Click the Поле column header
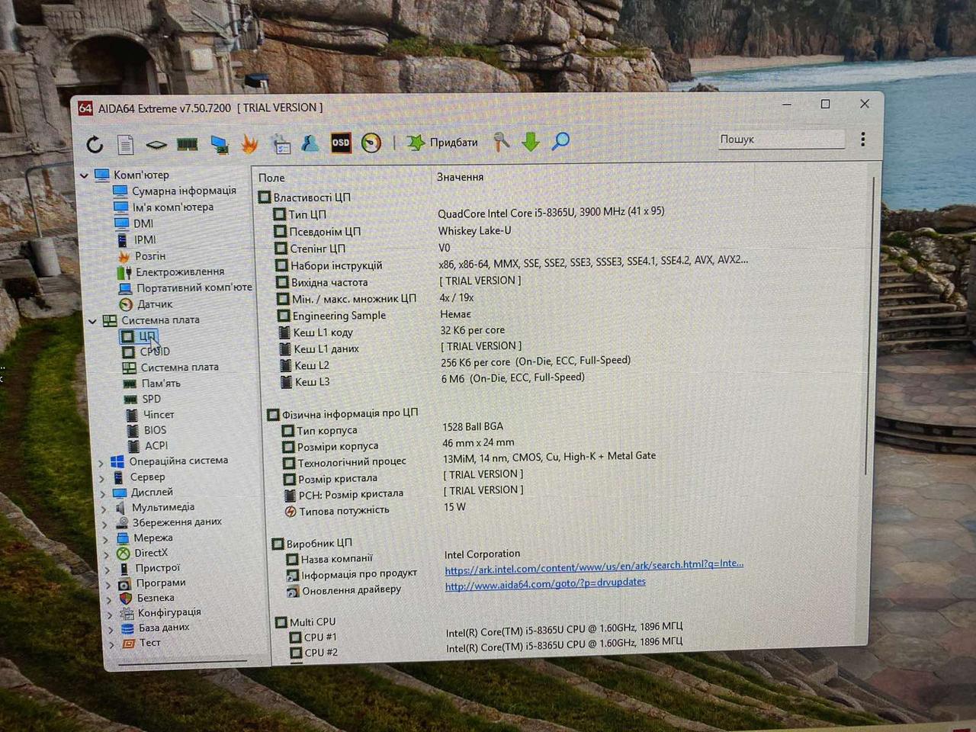The height and width of the screenshot is (732, 976). [x=272, y=178]
